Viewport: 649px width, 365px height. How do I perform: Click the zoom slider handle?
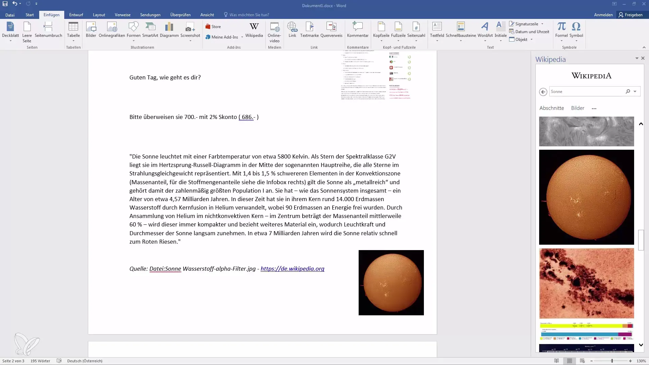pos(612,361)
